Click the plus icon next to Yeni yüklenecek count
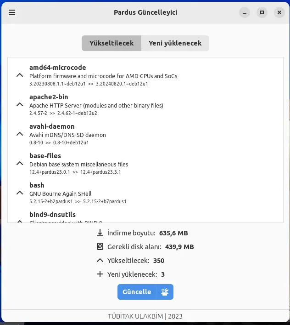 100,274
